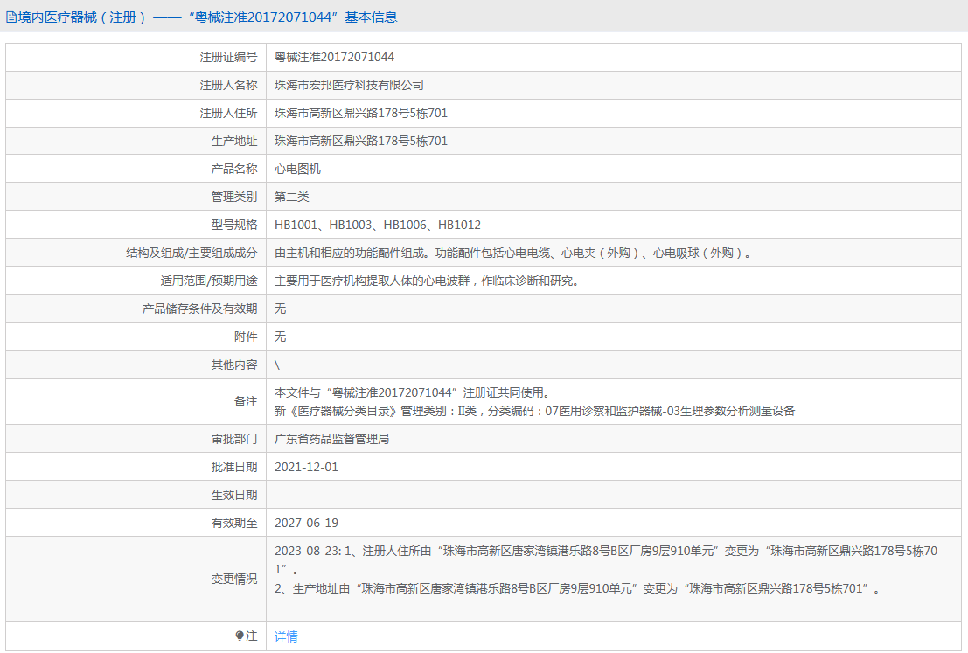This screenshot has width=968, height=653.
Task: Select approval date 2021-12-01
Action: (x=306, y=467)
